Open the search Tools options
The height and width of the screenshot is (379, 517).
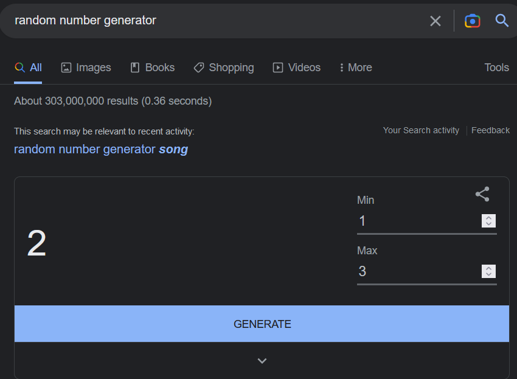(496, 68)
